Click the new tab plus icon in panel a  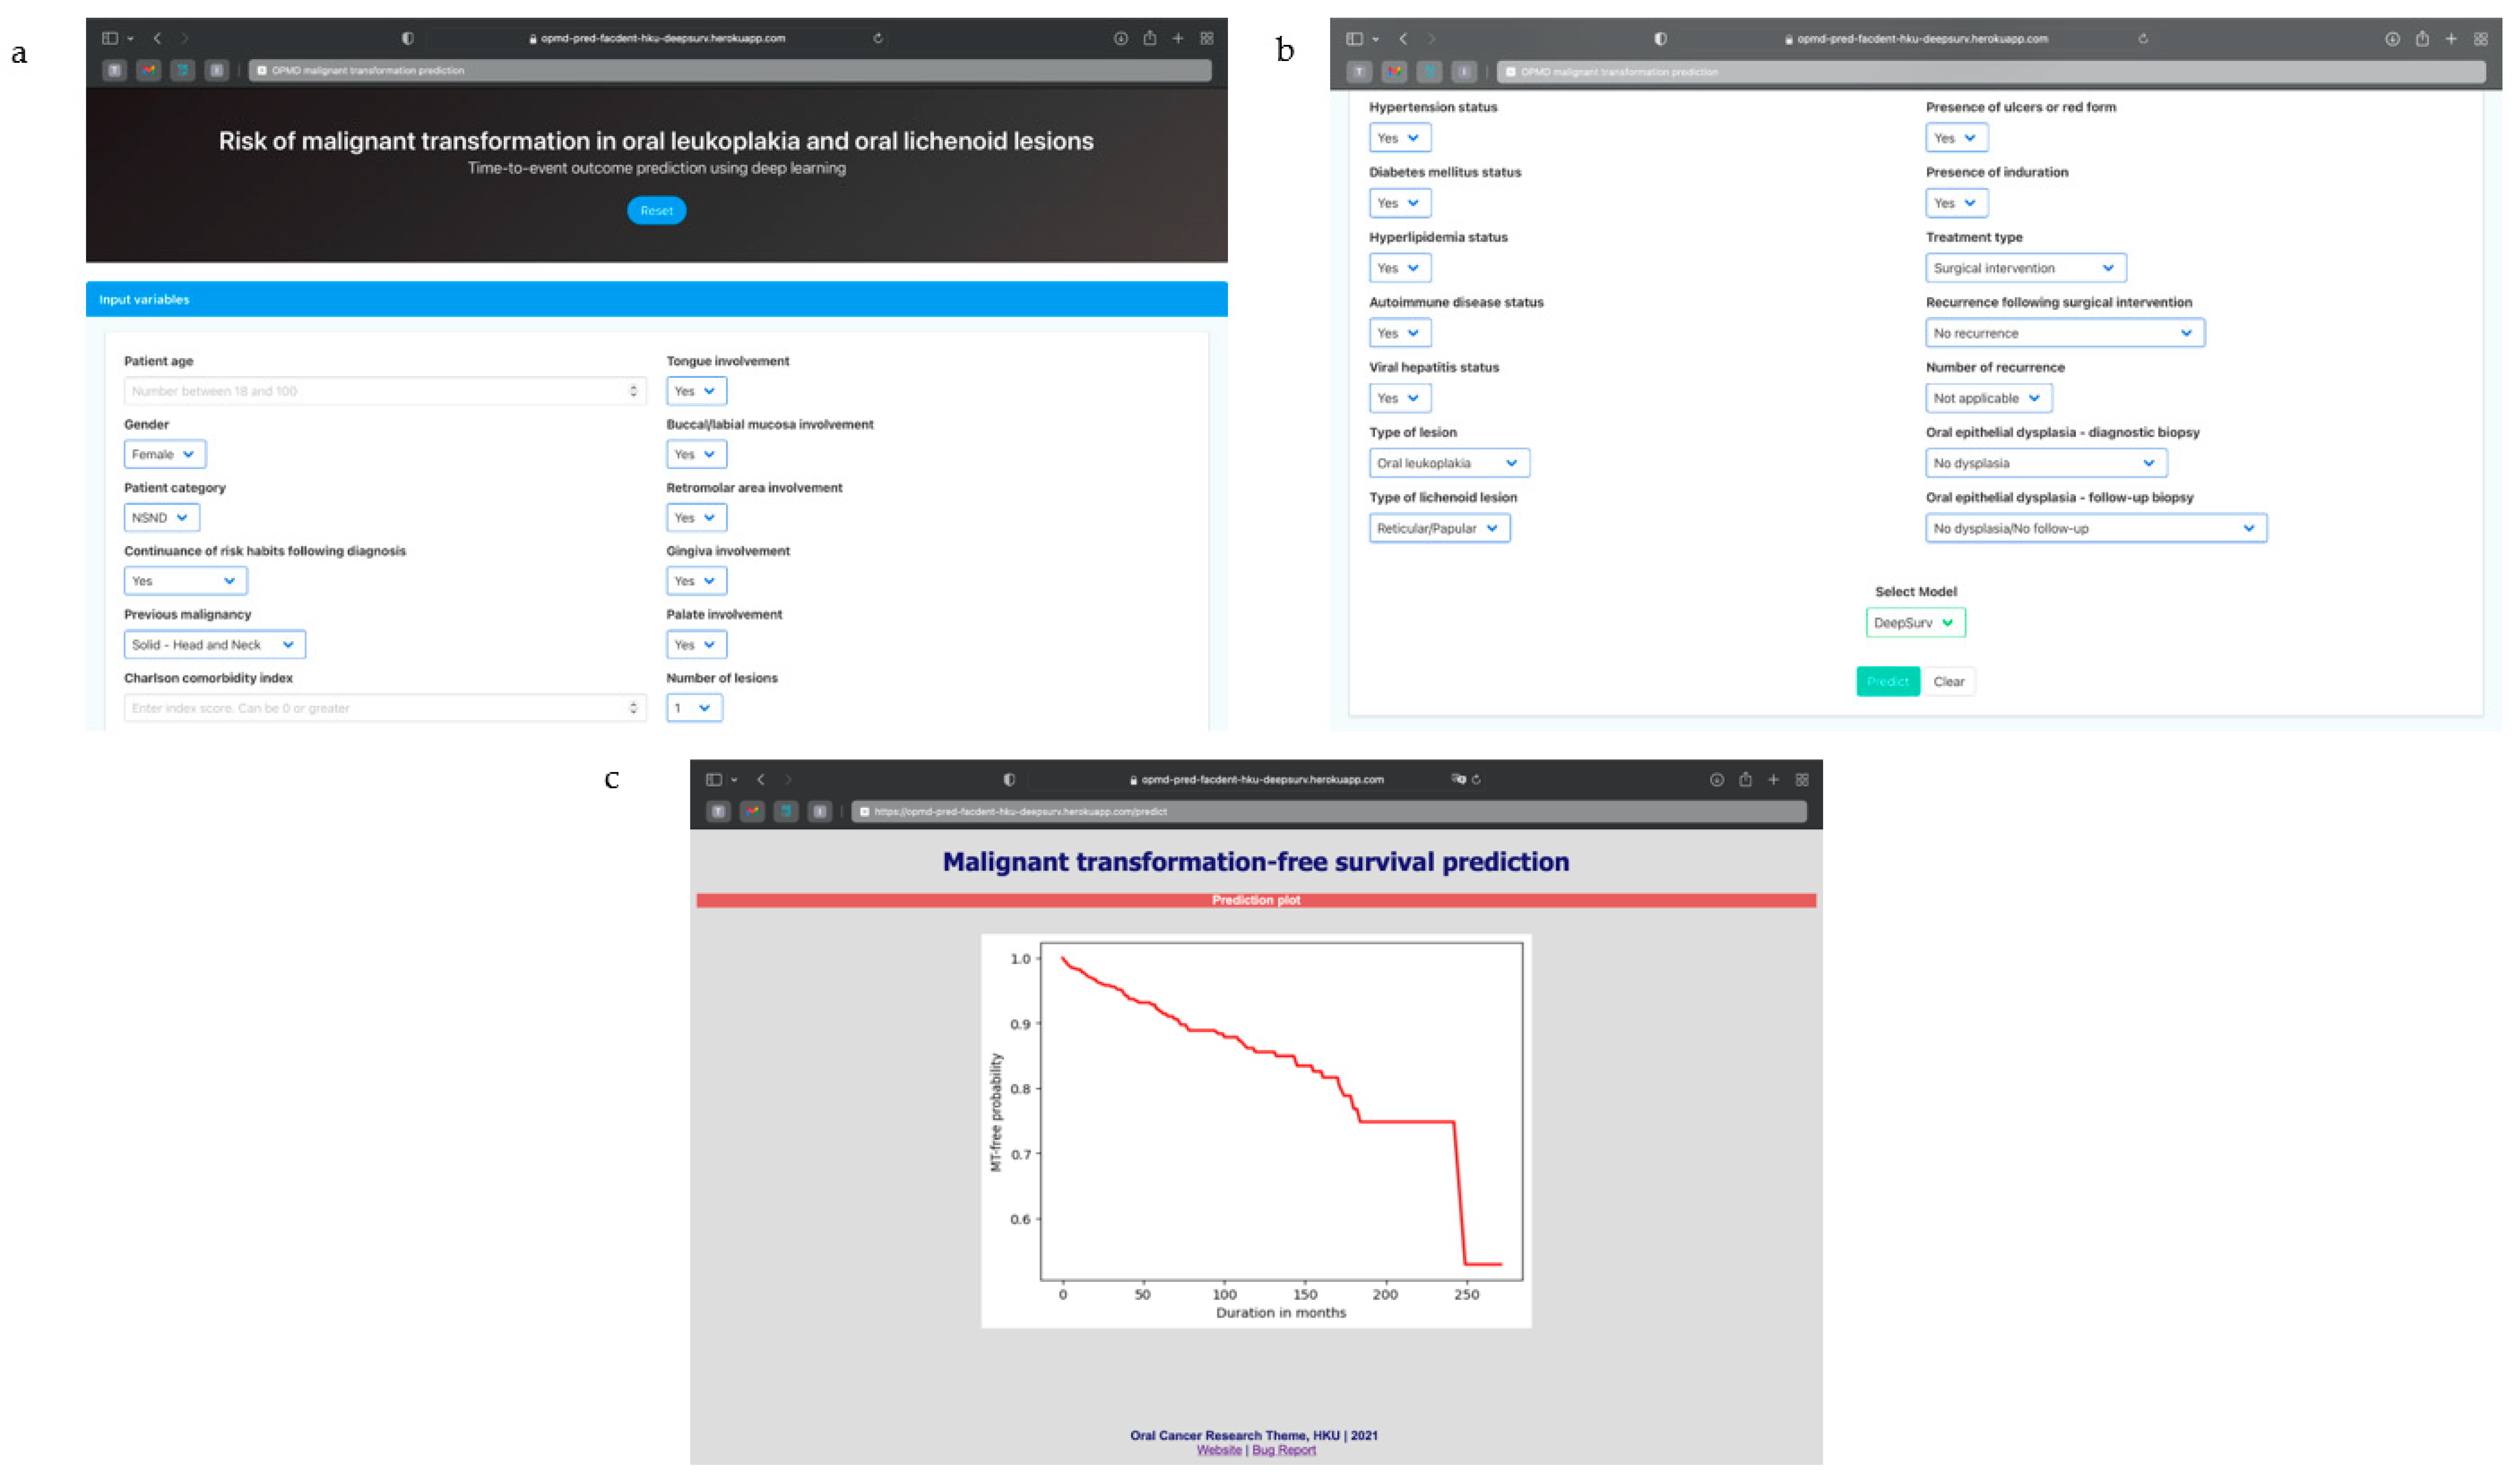[x=1178, y=38]
